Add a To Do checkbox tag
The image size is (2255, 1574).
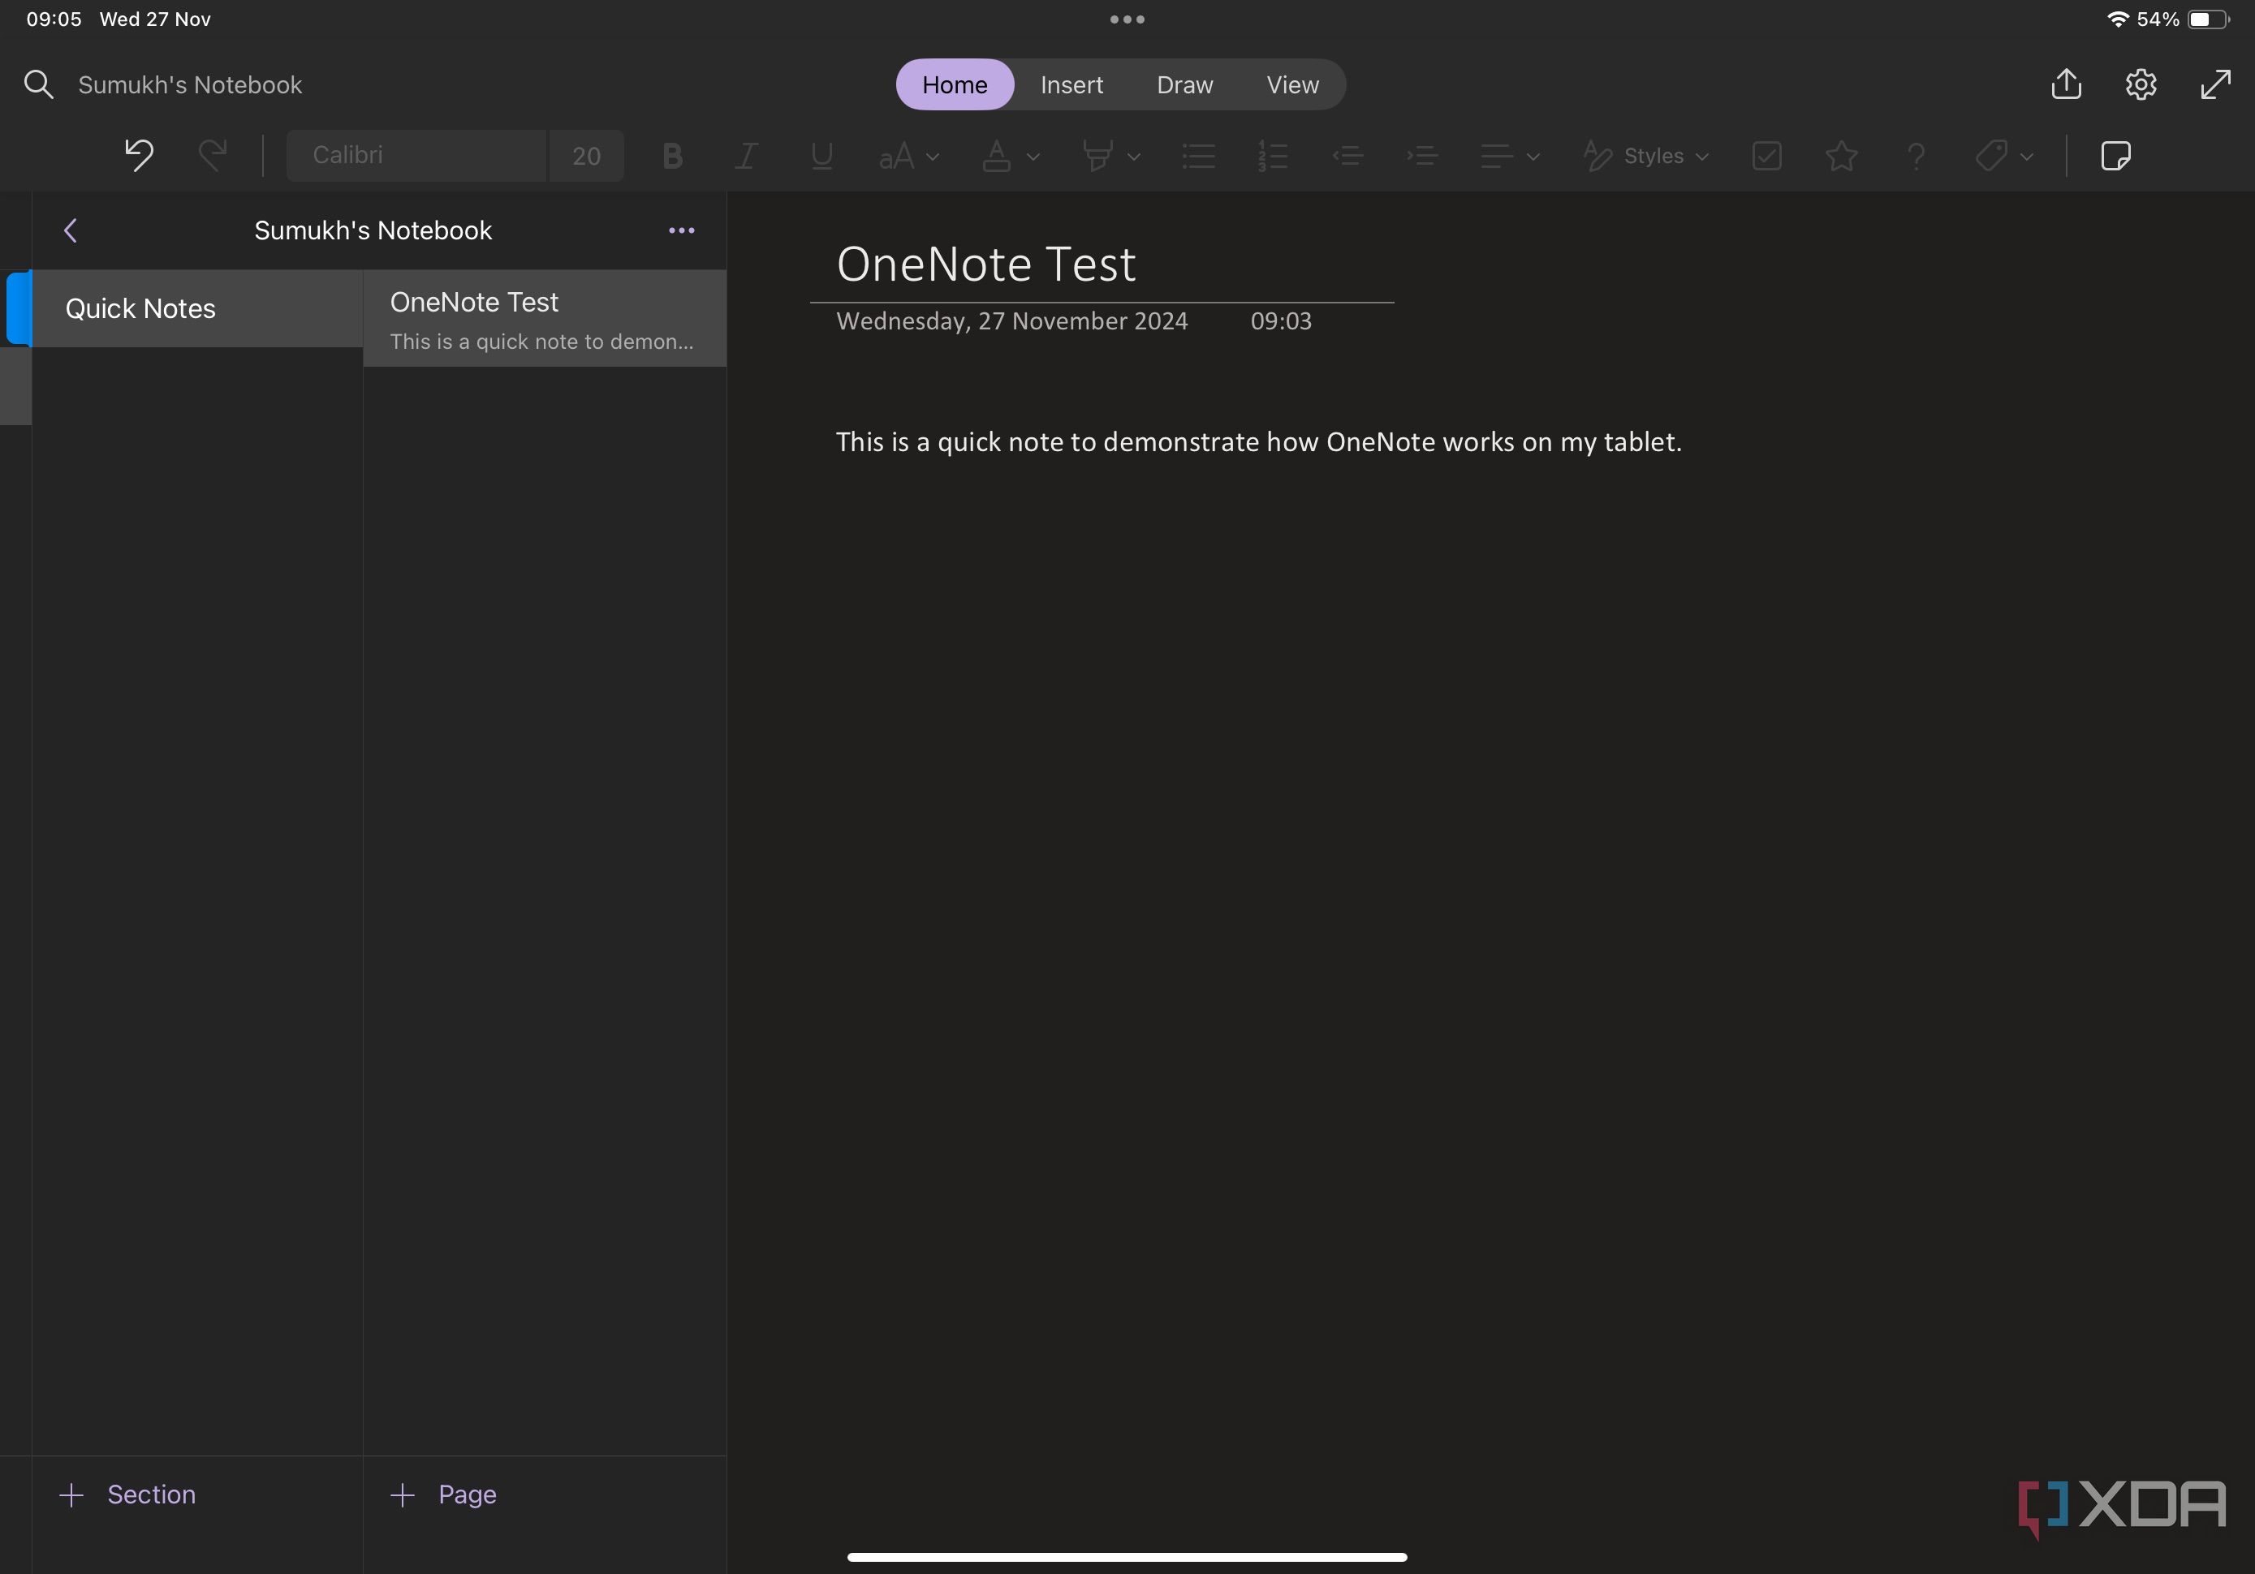[1767, 156]
